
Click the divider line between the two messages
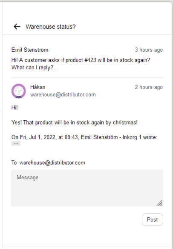point(87,77)
